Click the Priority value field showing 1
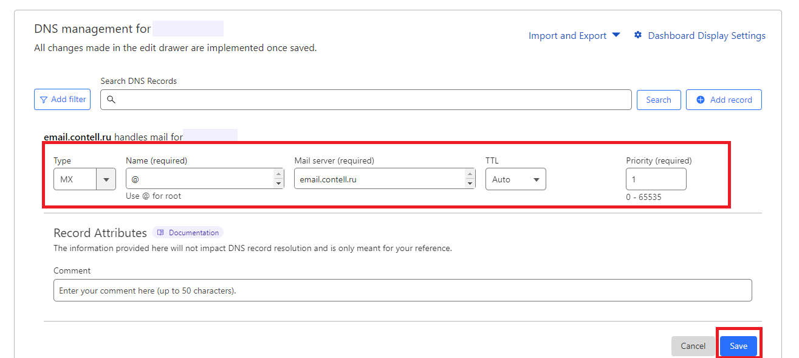The width and height of the screenshot is (799, 358). coord(656,179)
